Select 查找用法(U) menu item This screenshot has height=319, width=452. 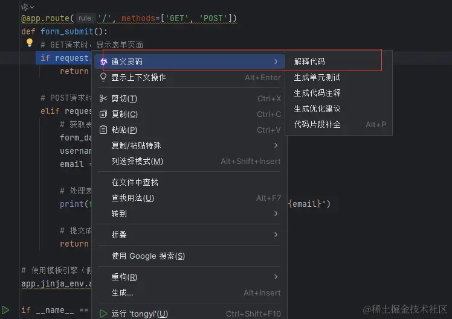coord(189,198)
